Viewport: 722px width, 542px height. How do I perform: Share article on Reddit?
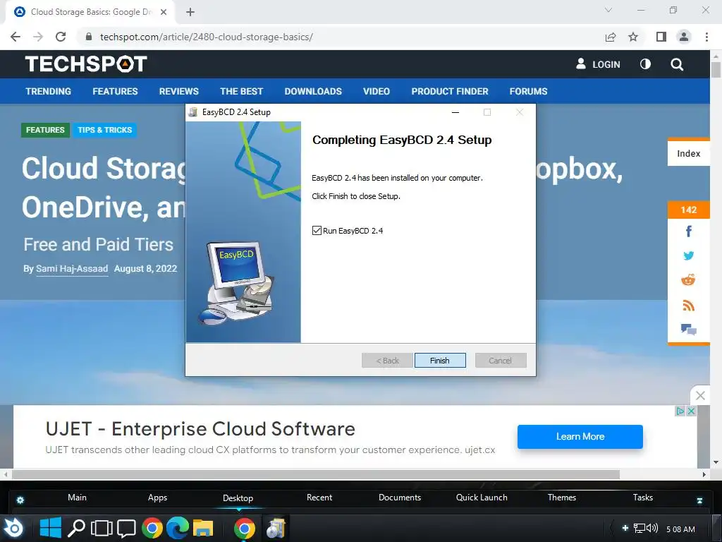688,279
